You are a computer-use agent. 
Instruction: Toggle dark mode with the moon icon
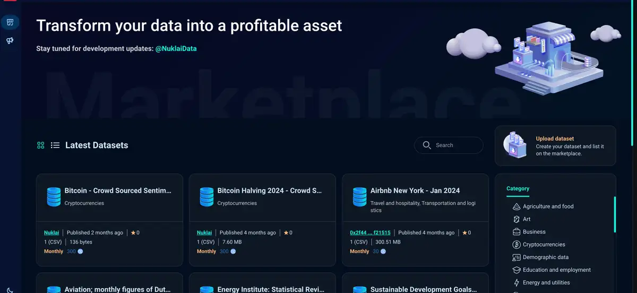[x=10, y=289]
